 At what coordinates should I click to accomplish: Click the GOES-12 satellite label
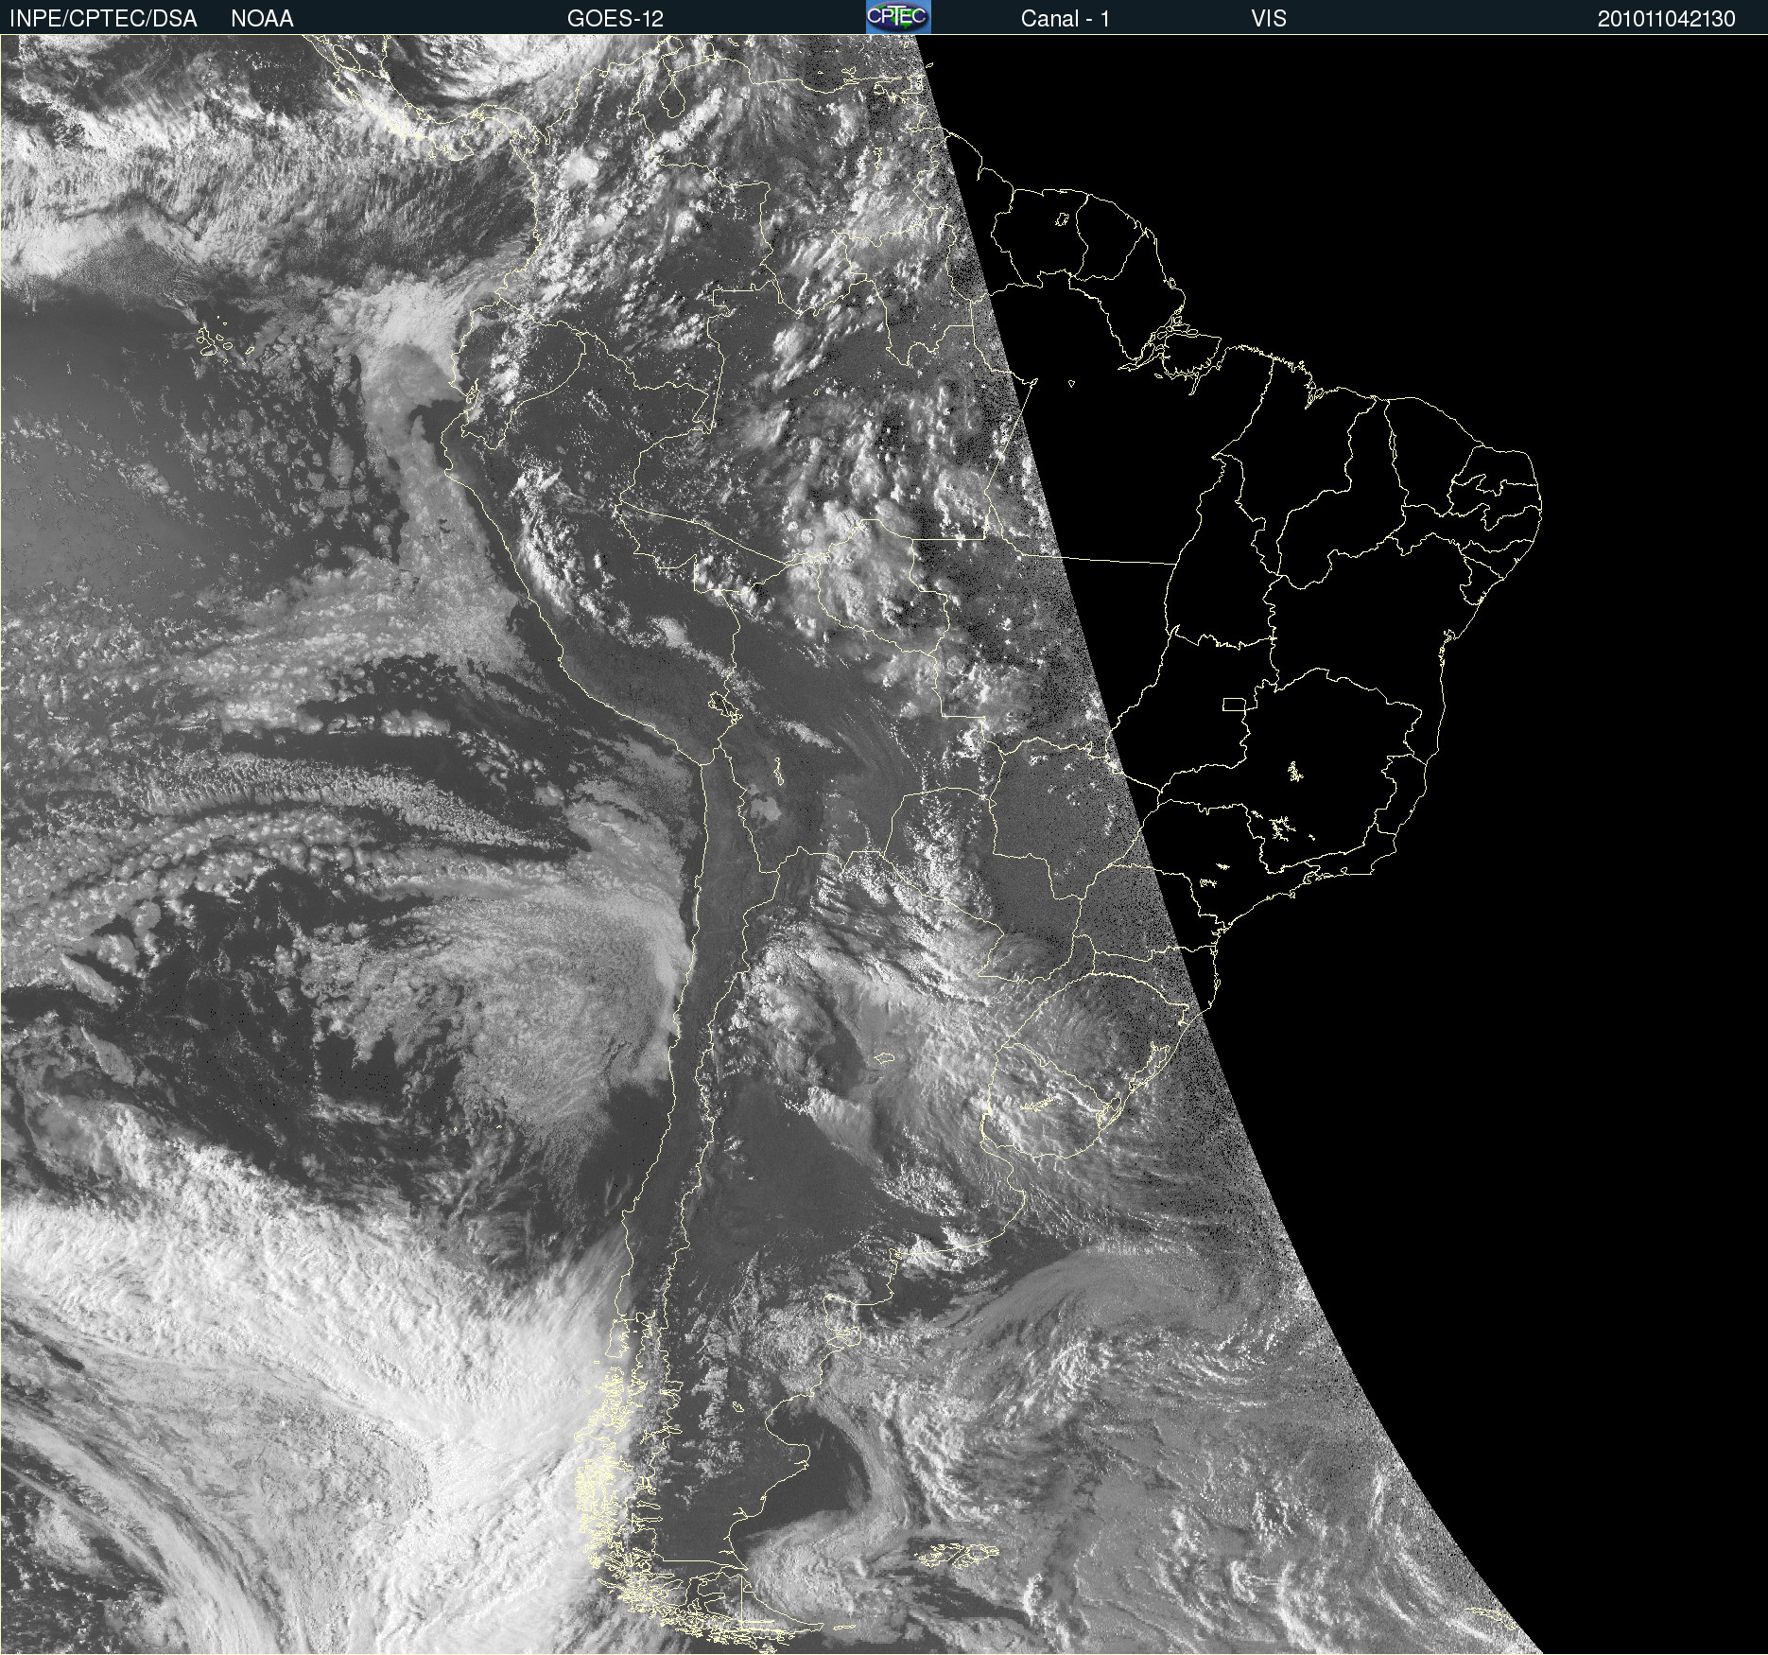(615, 19)
